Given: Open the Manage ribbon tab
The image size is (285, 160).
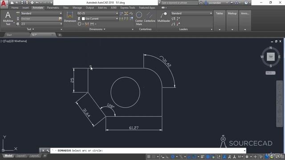Looking at the screenshot, I should [x=77, y=8].
